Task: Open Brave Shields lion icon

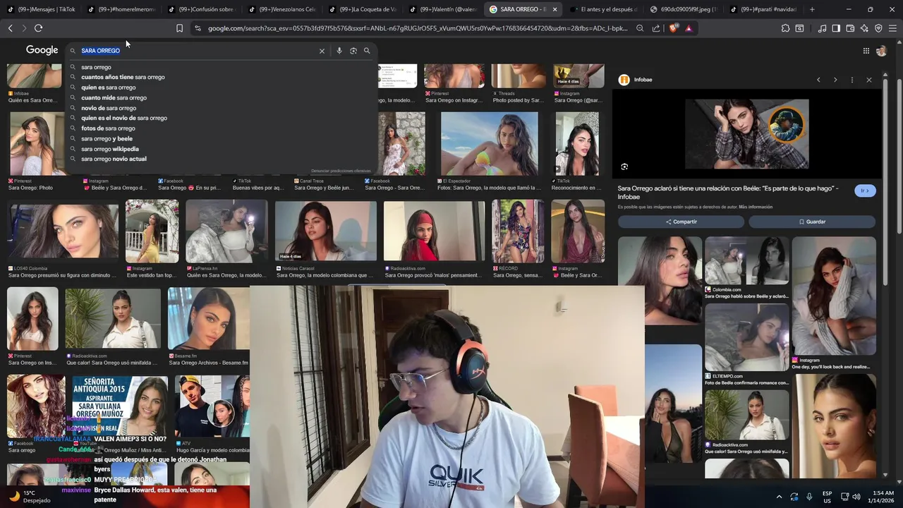Action: pyautogui.click(x=673, y=28)
